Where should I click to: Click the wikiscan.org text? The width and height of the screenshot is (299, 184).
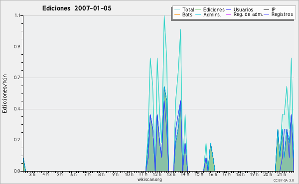[149, 180]
